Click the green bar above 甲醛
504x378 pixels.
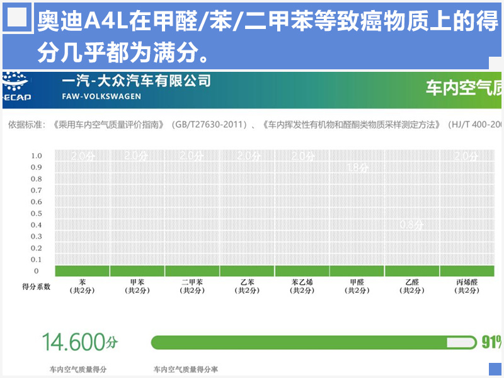(357, 271)
